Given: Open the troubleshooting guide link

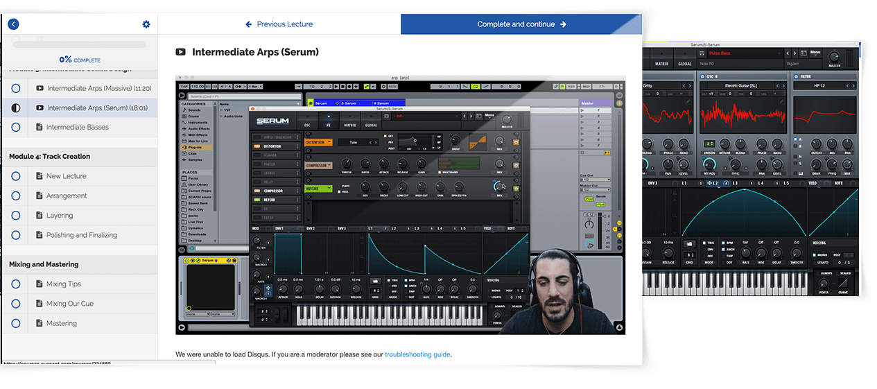Looking at the screenshot, I should click(x=417, y=354).
